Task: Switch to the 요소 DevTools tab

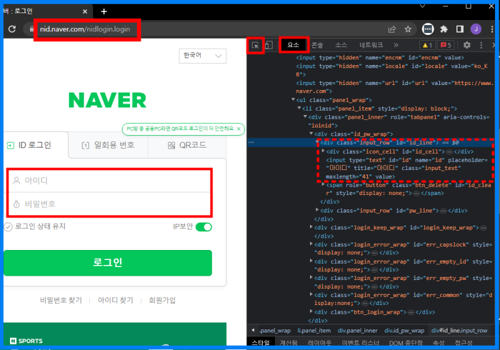Action: click(293, 45)
